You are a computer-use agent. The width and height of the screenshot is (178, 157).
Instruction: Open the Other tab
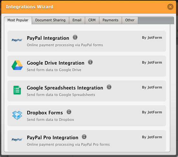(x=130, y=20)
